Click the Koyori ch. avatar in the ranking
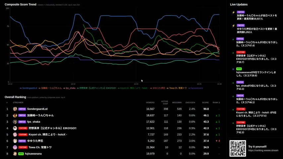The height and width of the screenshot is (159, 283). pyautogui.click(x=15, y=134)
